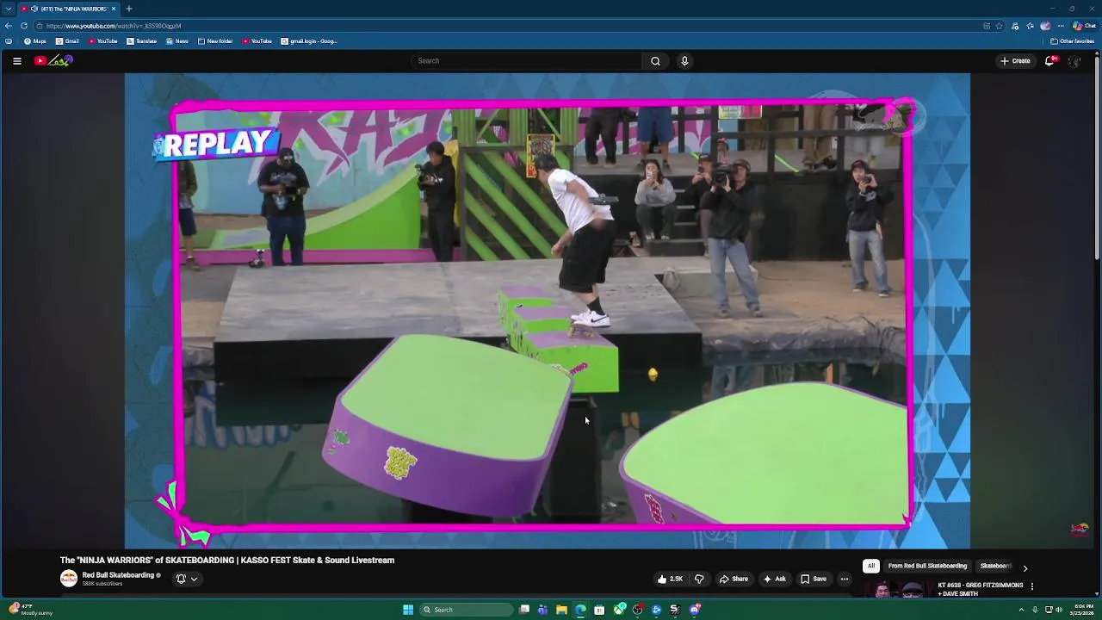The width and height of the screenshot is (1102, 620).
Task: Open Copilot Chat in browser toolbar
Action: 1084,26
